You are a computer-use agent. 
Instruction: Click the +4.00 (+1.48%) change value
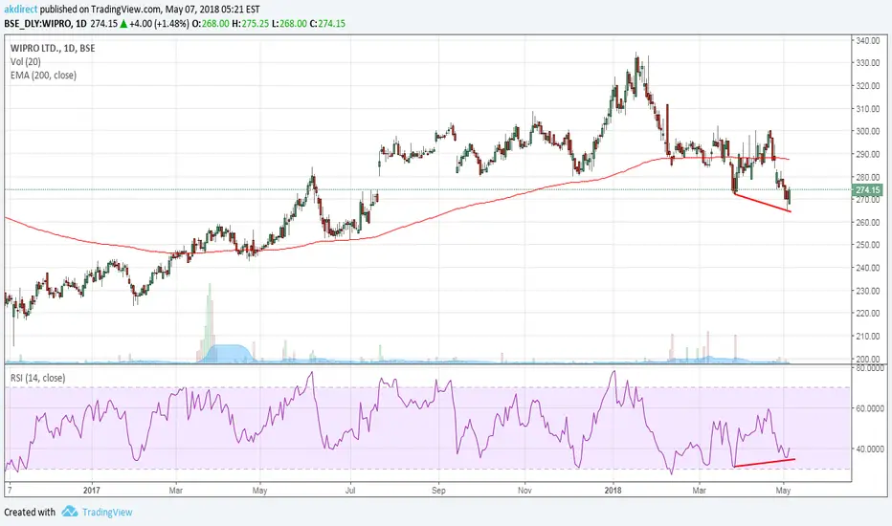click(x=159, y=23)
